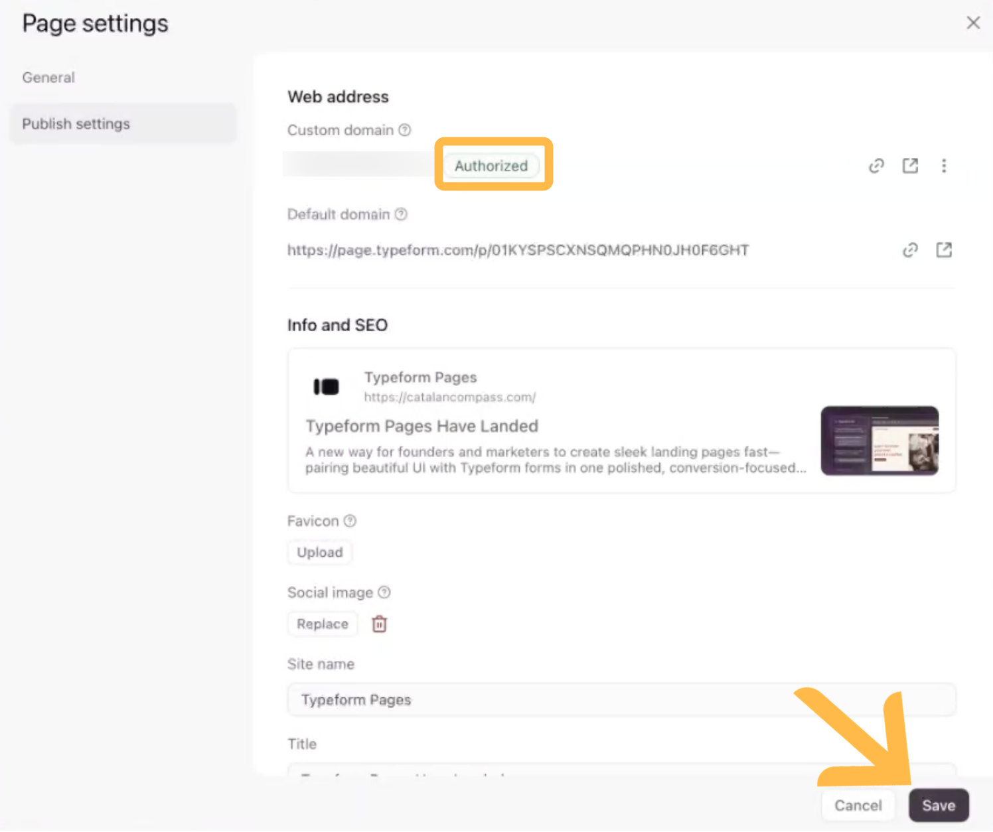Delete the social image
This screenshot has height=832, width=993.
[x=379, y=624]
